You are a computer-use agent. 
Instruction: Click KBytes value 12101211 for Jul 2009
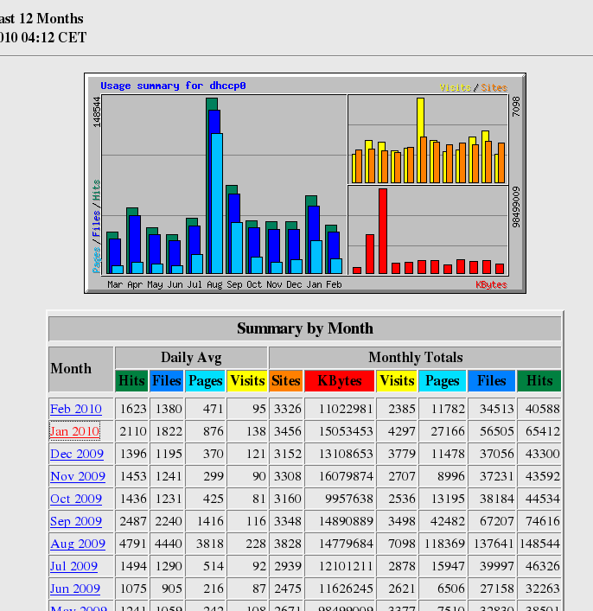(x=346, y=566)
